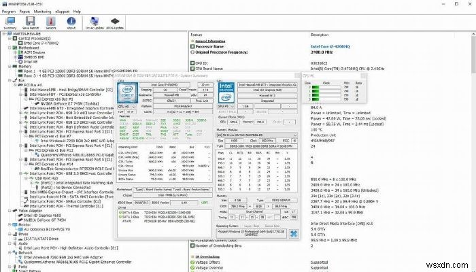476x272 pixels.
Task: Click the Audio speaker icon in the tree
Action: [x=15, y=243]
